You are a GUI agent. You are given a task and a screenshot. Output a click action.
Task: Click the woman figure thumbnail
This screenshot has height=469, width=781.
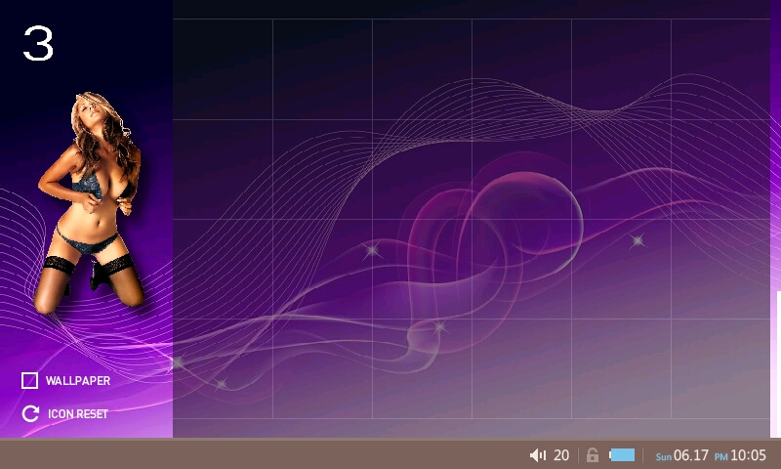[x=90, y=202]
